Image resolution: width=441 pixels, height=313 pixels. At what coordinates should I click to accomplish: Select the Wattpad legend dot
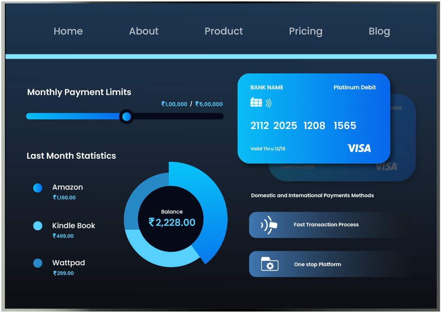click(38, 263)
